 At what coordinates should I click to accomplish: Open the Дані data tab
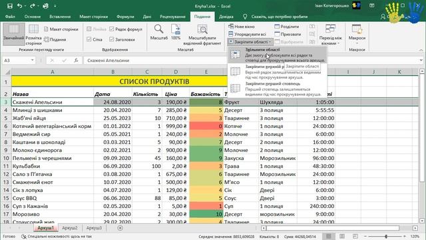click(147, 17)
